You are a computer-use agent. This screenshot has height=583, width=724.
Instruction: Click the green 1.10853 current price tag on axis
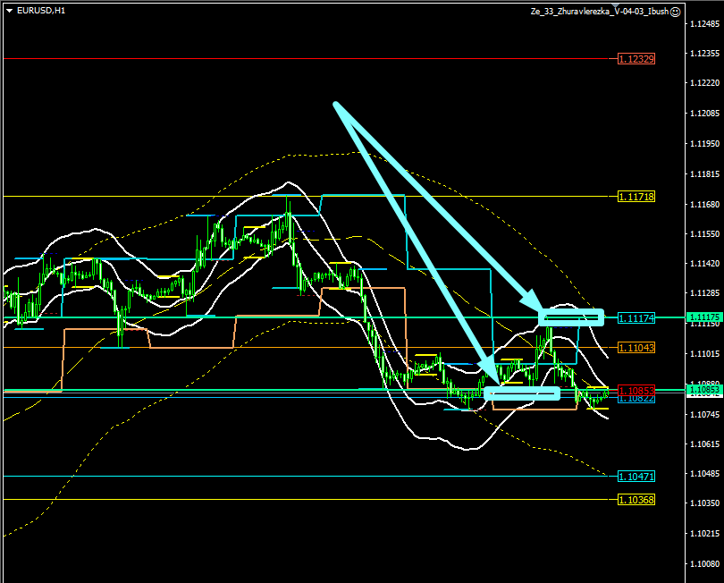704,390
